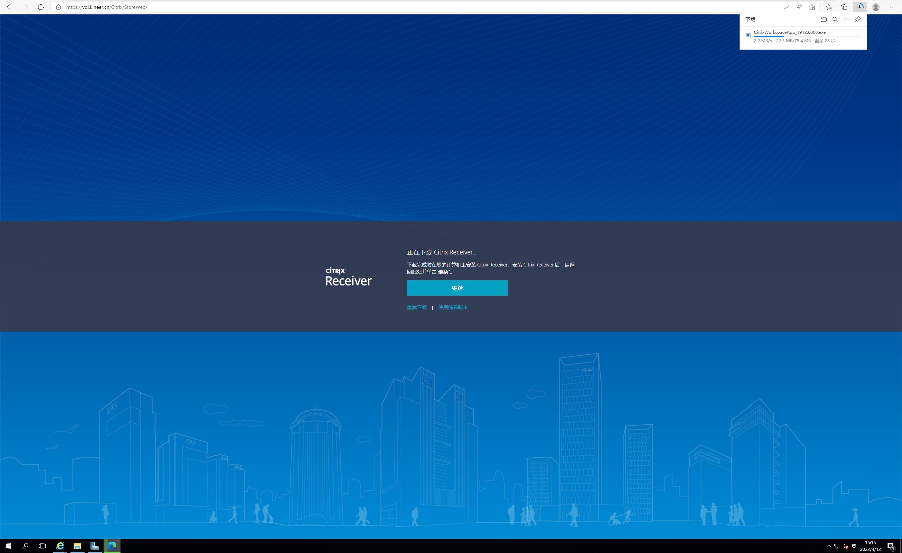Click the URL address field
The image size is (902, 553).
click(x=256, y=7)
